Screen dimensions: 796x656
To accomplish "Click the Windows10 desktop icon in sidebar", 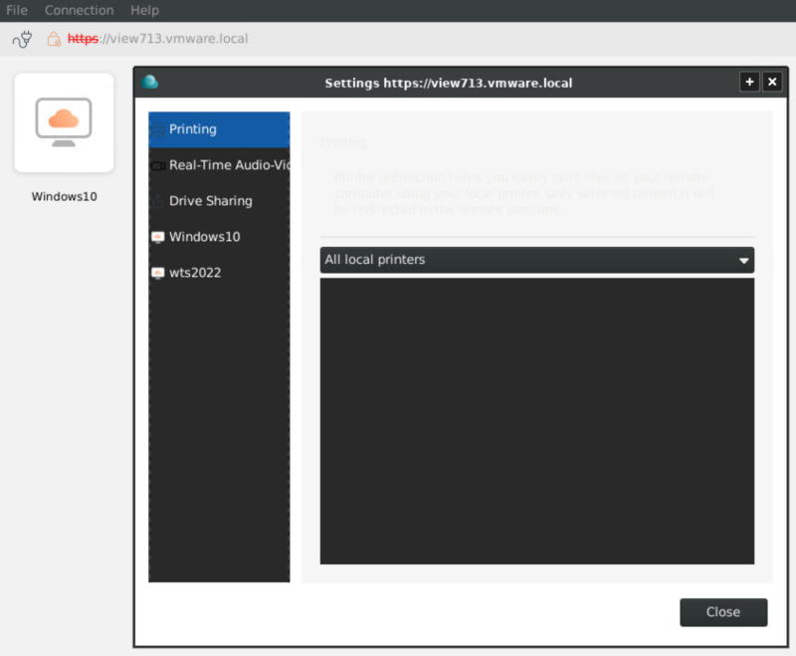I will (x=157, y=237).
